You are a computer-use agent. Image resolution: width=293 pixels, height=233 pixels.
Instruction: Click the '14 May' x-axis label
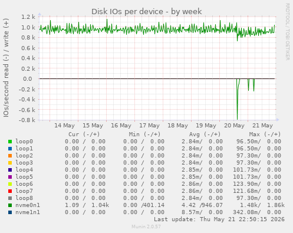(64, 126)
